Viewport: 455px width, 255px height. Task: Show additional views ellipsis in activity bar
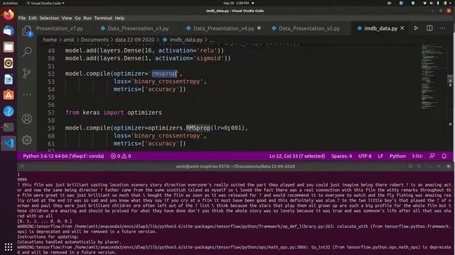[x=27, y=94]
